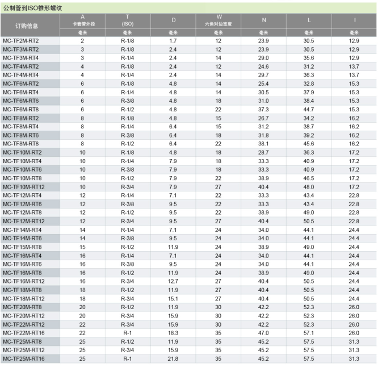The image size is (382, 367).
Task: Select part number MC-TF22M-RT12
Action: coord(24,324)
